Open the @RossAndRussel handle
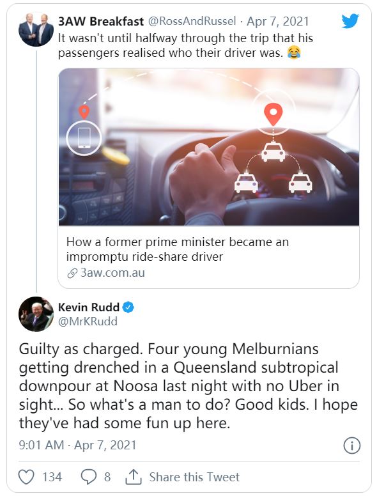The width and height of the screenshot is (377, 496). [x=192, y=22]
